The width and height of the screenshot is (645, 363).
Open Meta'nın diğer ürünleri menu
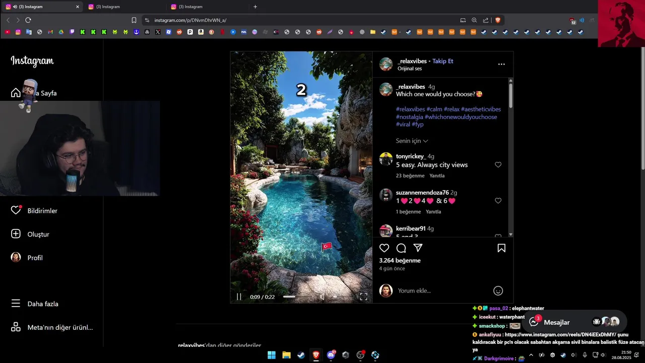coord(52,327)
